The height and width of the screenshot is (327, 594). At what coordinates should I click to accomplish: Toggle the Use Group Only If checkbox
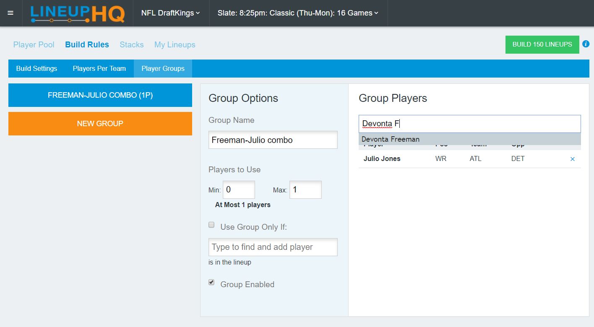click(211, 225)
